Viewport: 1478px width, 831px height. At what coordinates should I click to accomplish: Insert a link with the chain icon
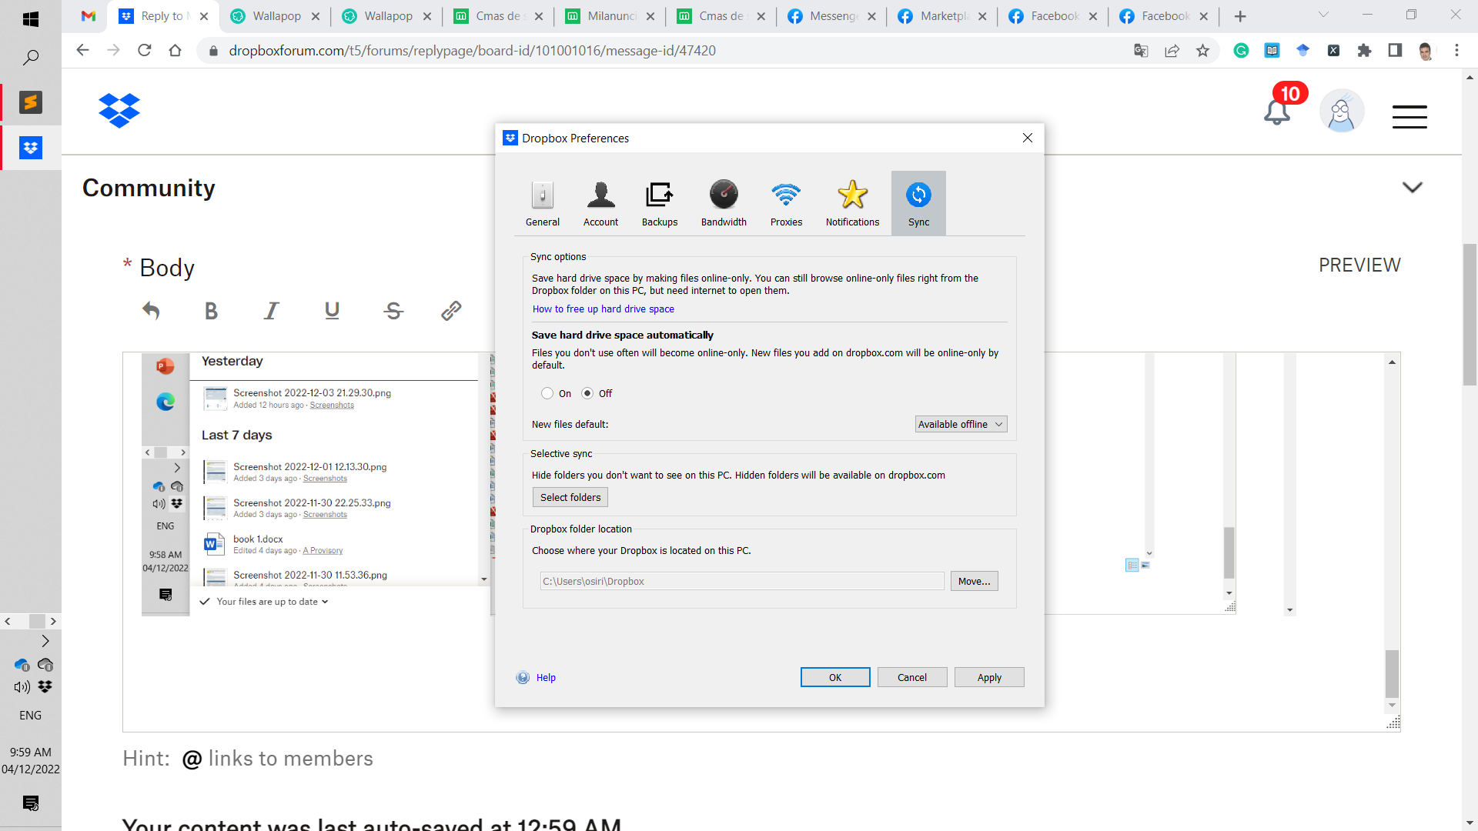pos(451,311)
